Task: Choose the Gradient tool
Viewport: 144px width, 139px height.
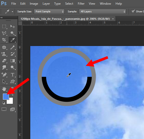Action: (x=13, y=61)
